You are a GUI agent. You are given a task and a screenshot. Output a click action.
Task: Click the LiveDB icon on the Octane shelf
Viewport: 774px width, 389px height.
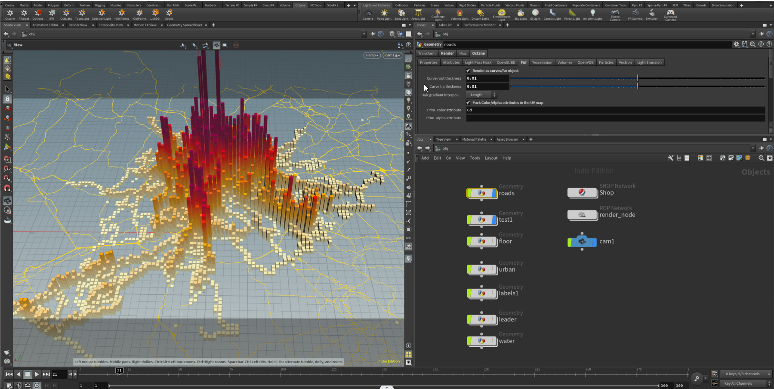tap(154, 15)
